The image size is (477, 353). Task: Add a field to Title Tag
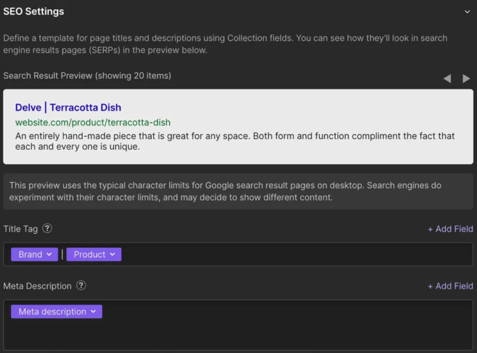tap(450, 229)
